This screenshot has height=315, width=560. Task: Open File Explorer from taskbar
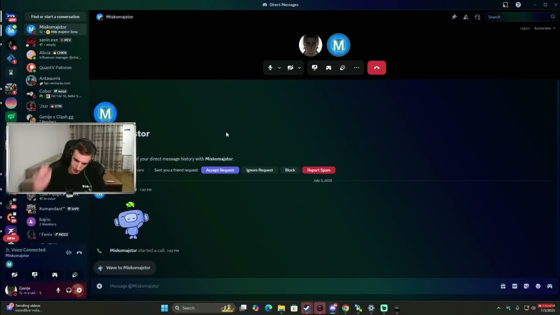pos(281,308)
